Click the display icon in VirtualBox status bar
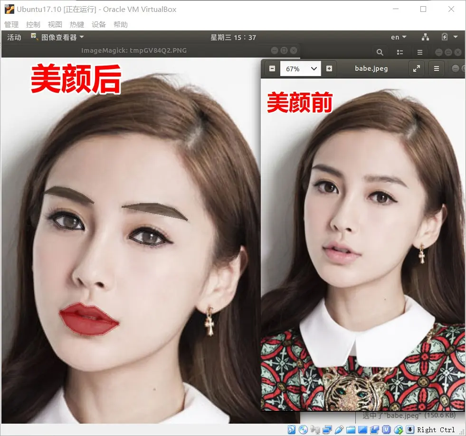 click(362, 429)
